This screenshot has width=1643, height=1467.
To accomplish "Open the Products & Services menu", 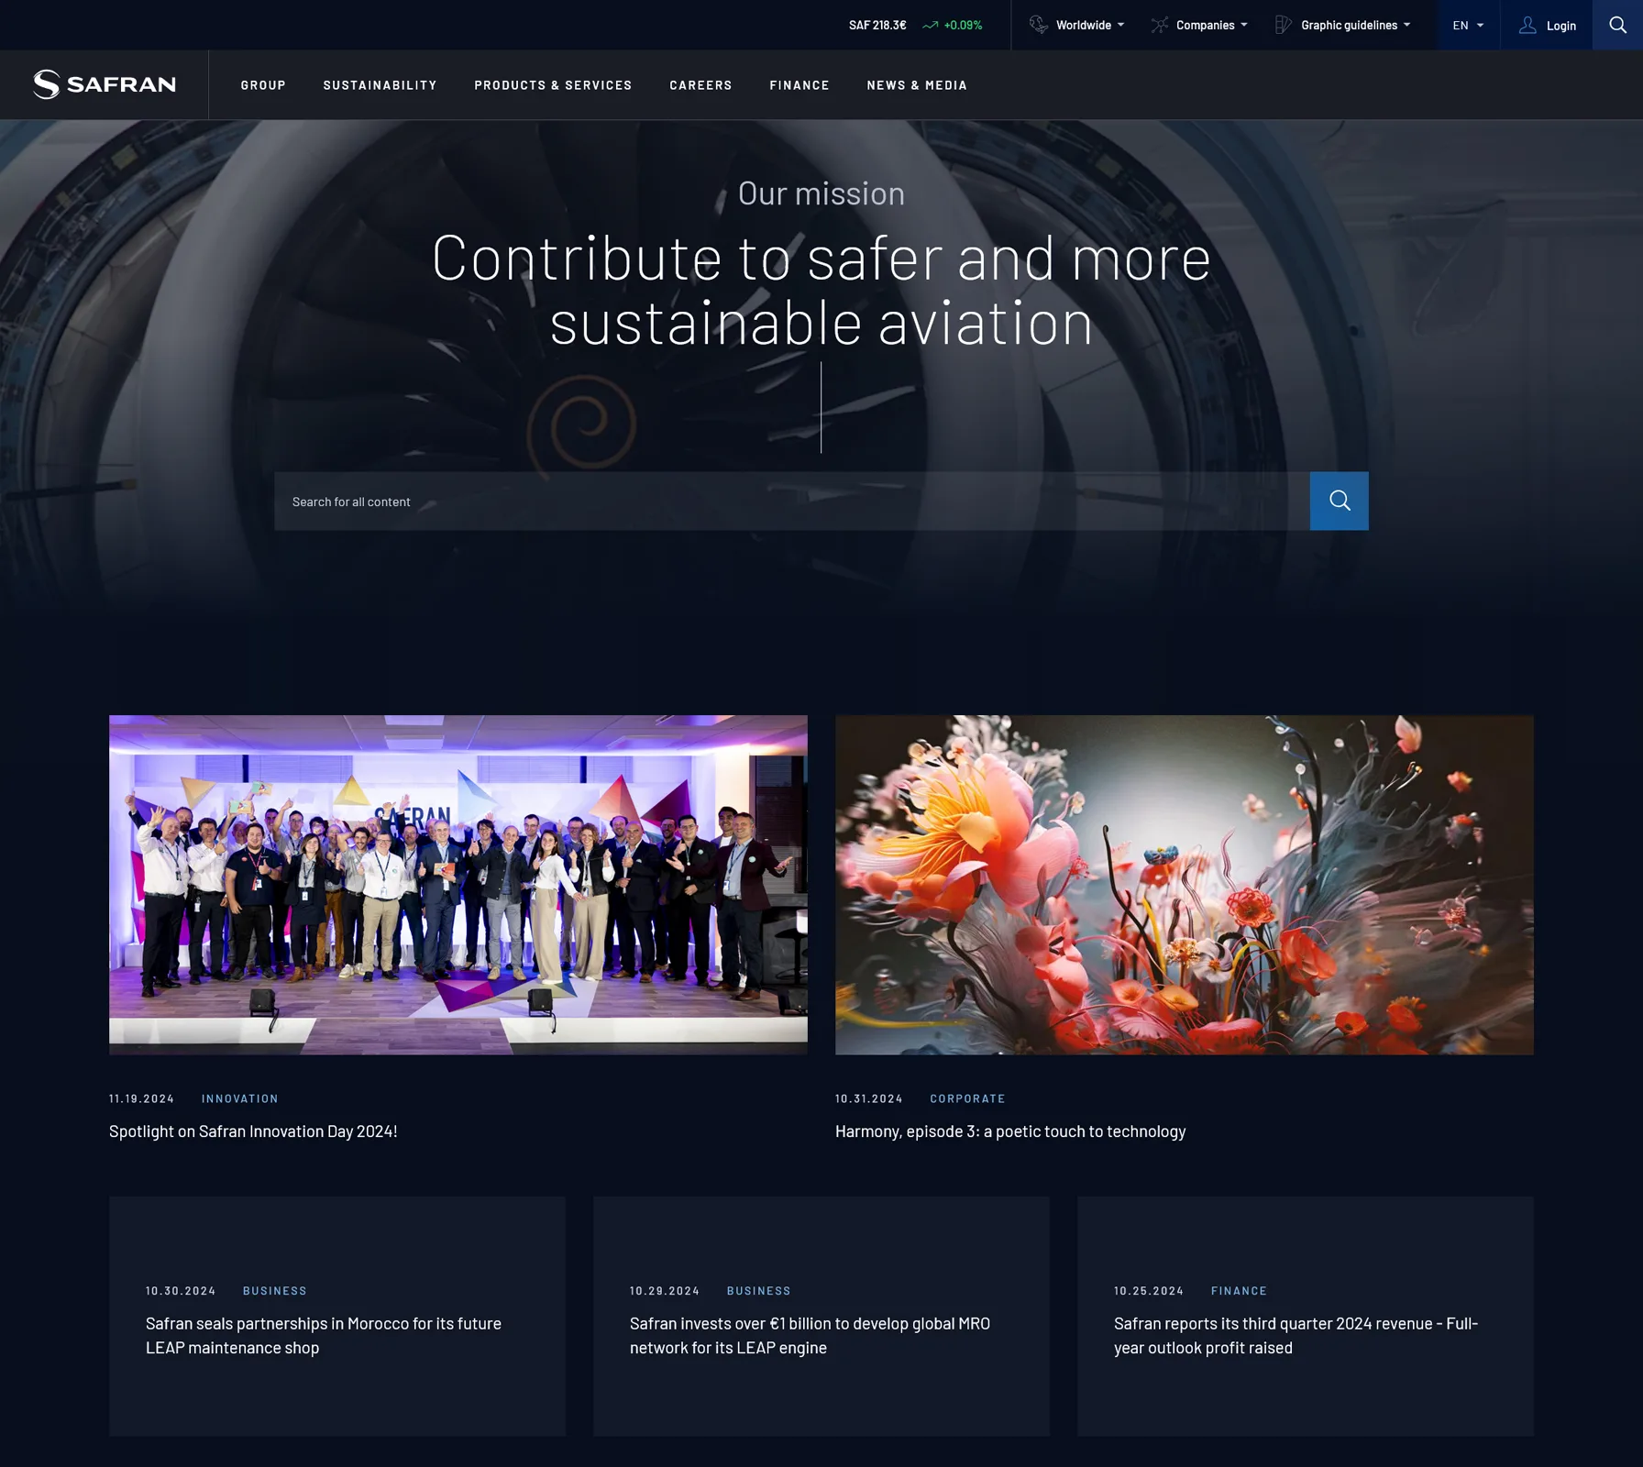I will tap(553, 85).
